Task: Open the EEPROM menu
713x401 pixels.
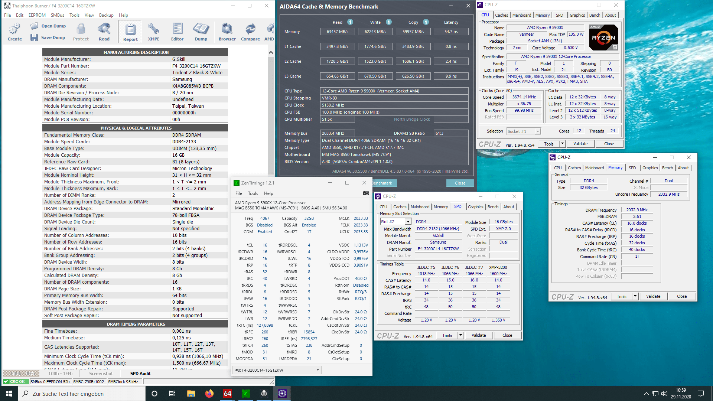Action: (37, 15)
